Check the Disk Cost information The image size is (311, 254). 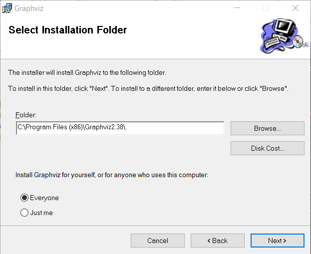(x=267, y=148)
